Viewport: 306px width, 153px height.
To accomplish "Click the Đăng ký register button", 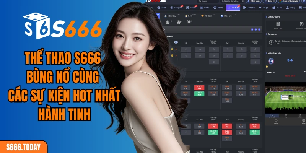I will point(270,1).
